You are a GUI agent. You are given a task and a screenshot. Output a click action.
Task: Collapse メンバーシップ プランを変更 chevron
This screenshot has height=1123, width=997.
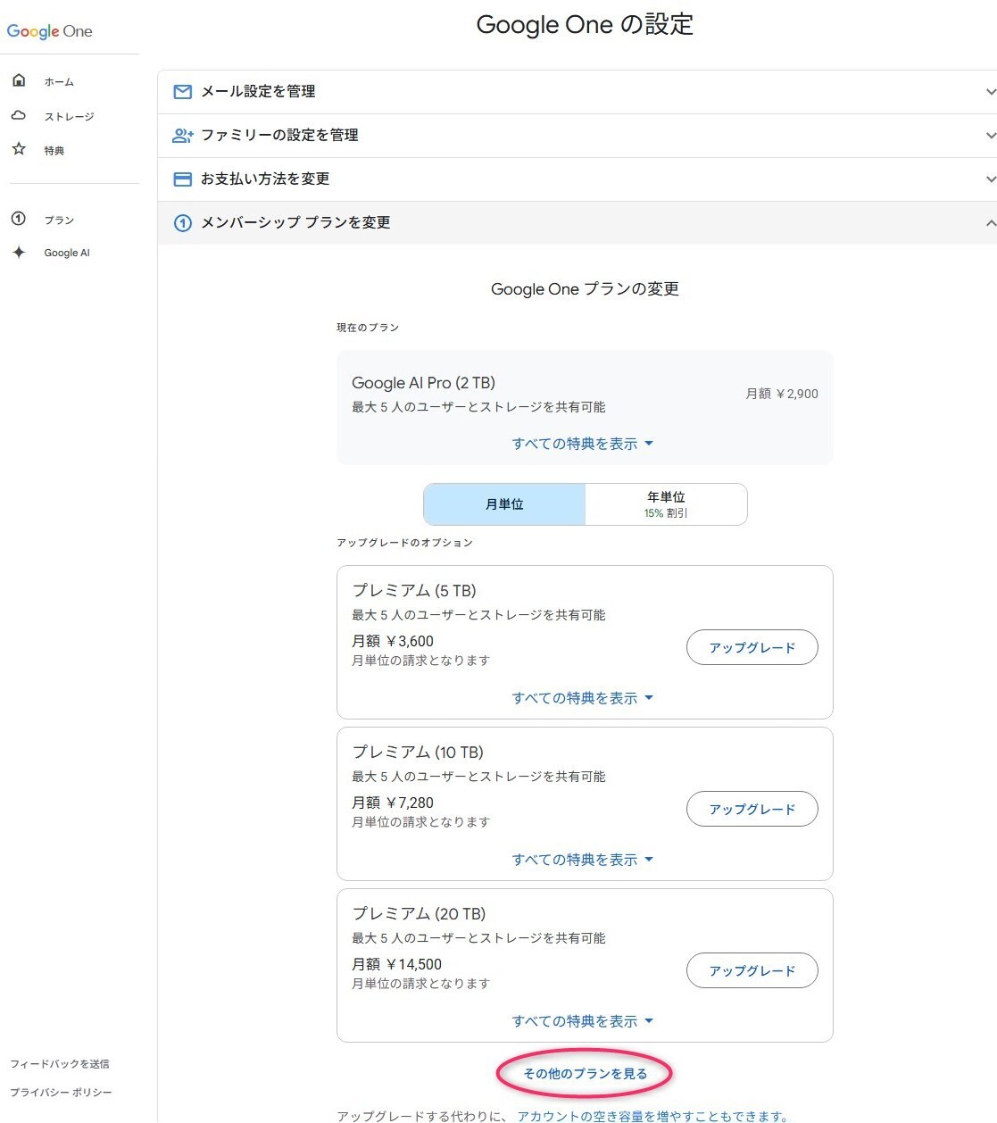coord(990,223)
